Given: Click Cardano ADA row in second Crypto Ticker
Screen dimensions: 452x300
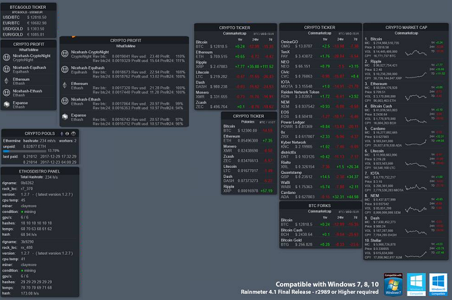Looking at the screenshot, I should coord(320,195).
